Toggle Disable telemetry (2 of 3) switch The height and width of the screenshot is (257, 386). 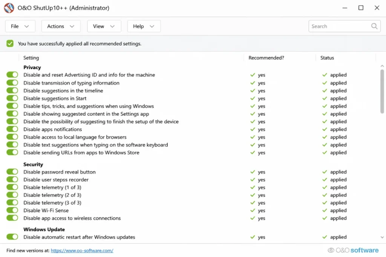[x=12, y=195]
